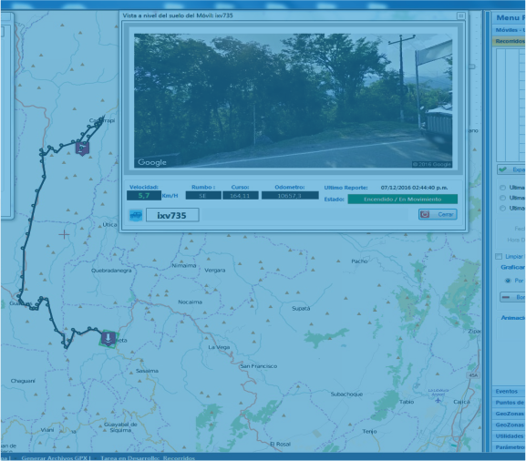
Task: Click the Bor... button with red line
Action: coord(512,297)
